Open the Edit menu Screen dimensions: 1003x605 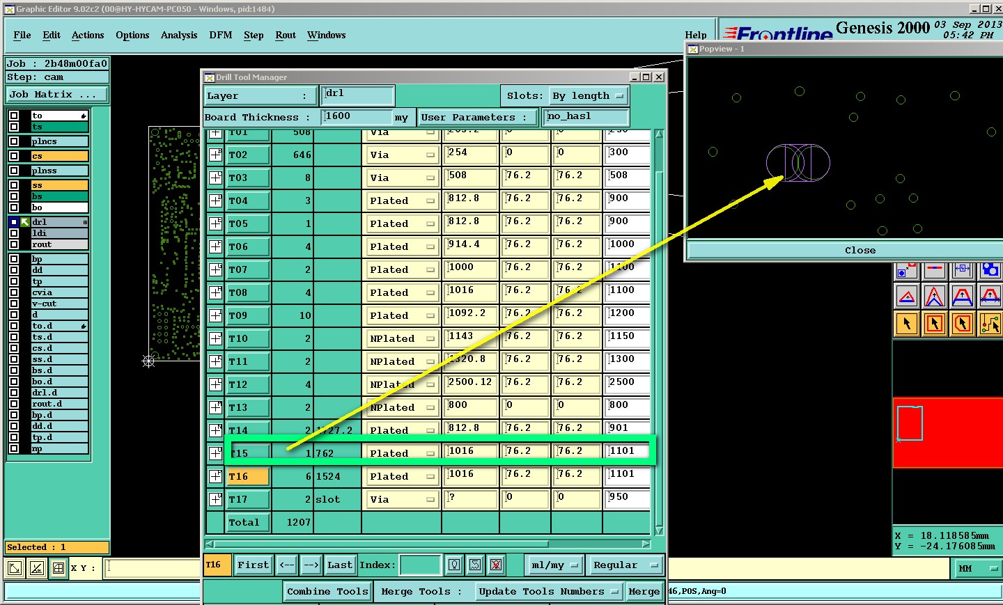point(52,35)
